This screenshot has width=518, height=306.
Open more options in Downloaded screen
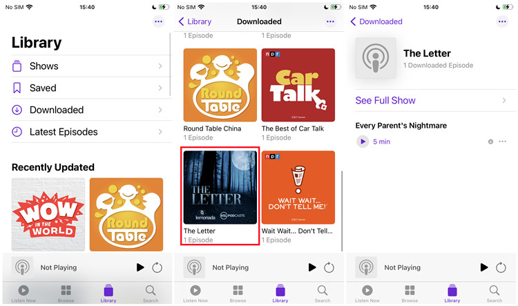click(330, 21)
